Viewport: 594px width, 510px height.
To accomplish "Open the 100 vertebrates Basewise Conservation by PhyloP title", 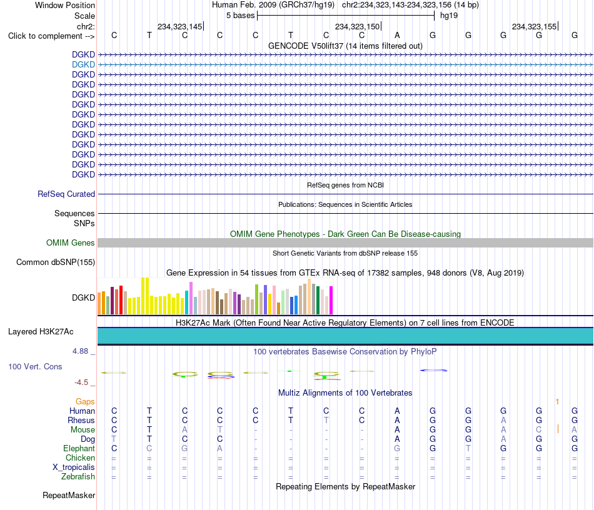I will 345,352.
